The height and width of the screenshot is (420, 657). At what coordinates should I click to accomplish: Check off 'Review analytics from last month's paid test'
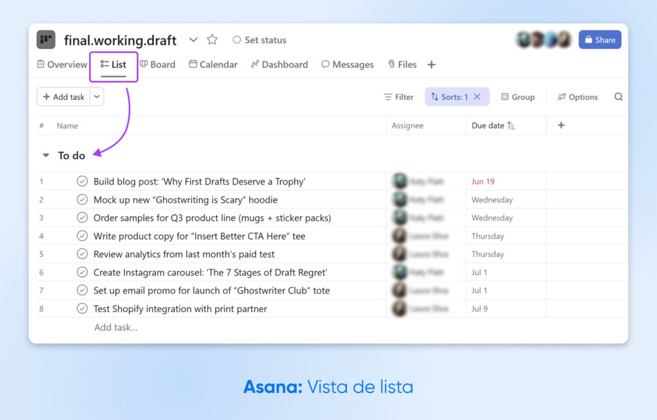coord(82,254)
